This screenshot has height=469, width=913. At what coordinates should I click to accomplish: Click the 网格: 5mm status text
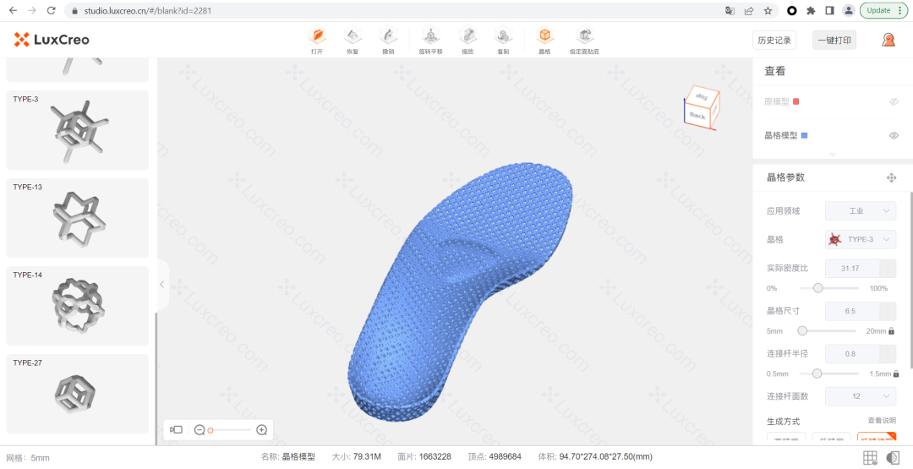(28, 457)
